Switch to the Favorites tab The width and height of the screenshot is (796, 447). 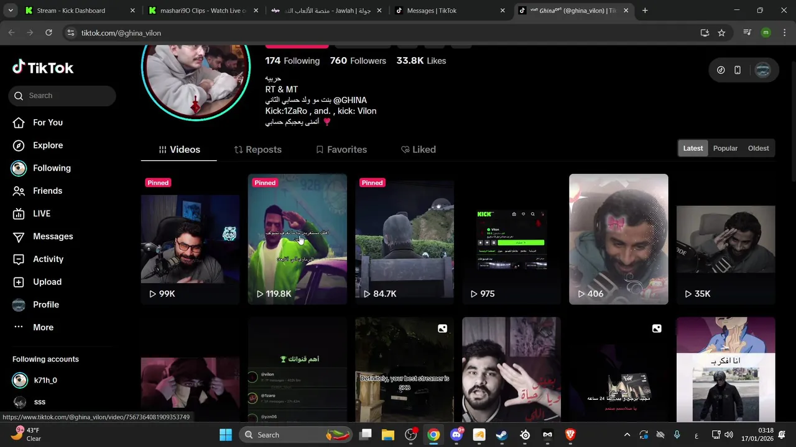[341, 150]
